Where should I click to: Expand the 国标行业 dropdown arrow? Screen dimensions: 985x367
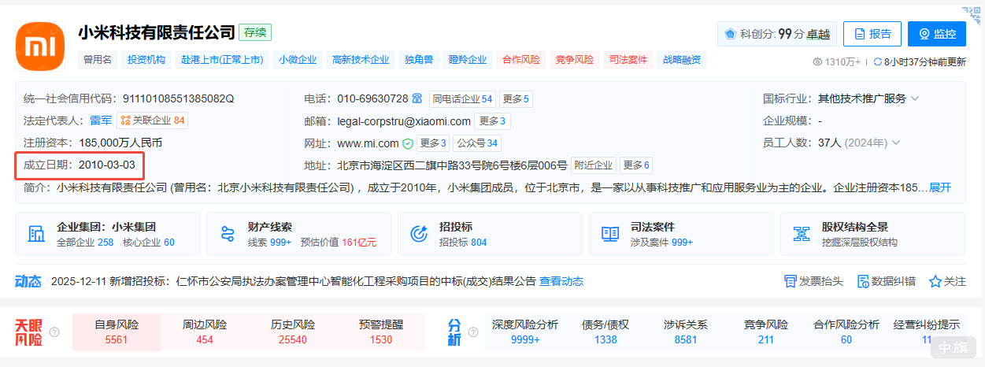point(915,98)
